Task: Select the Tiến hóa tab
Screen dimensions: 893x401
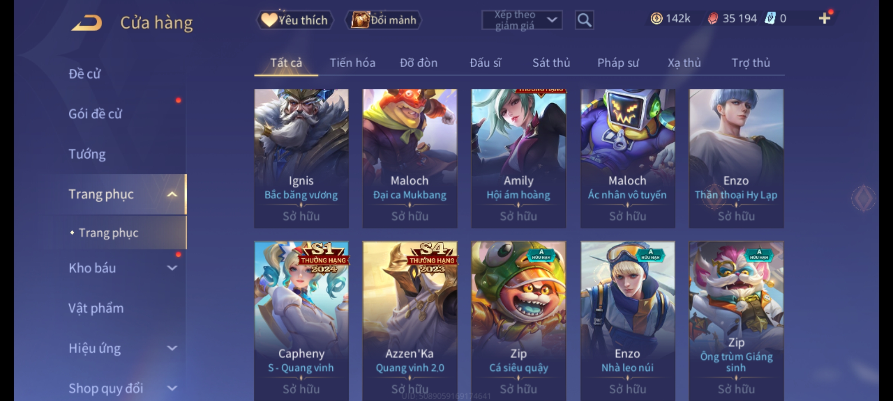Action: pos(352,63)
